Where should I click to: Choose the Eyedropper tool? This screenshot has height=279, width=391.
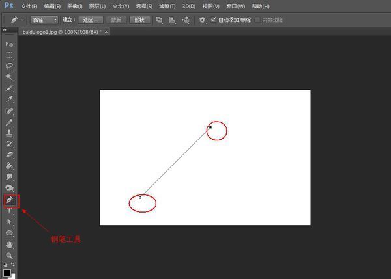[9, 99]
